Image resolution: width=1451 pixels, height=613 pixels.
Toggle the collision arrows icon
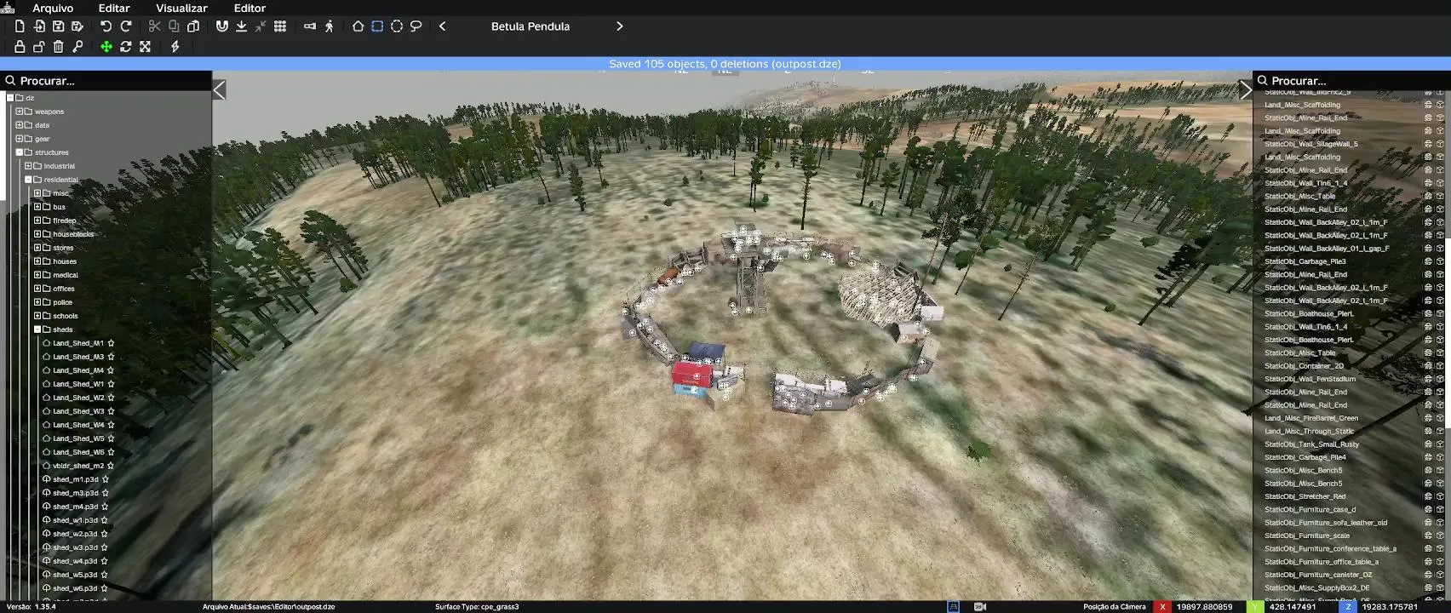261,26
